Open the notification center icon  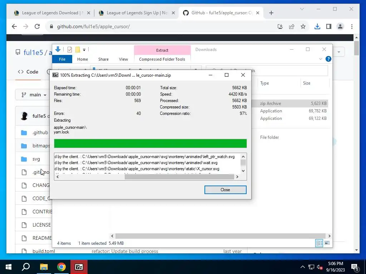(x=355, y=267)
